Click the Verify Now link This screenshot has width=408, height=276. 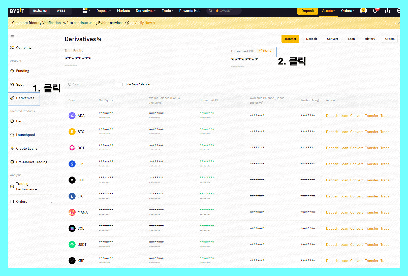point(145,23)
